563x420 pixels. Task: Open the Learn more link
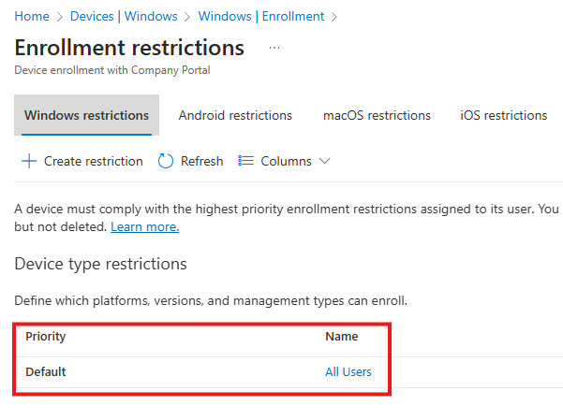coord(144,226)
